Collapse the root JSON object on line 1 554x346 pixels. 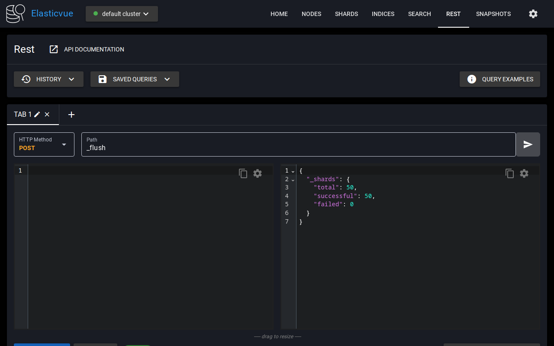[293, 171]
